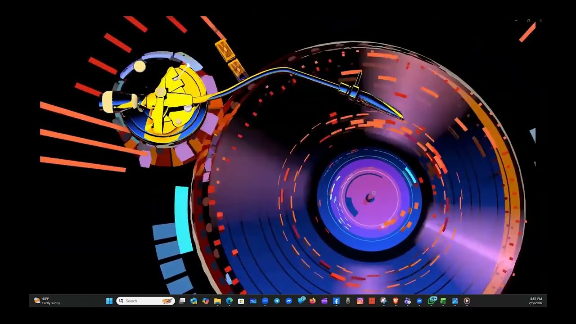
Task: Open the app icon with 31 badge
Action: 301,301
